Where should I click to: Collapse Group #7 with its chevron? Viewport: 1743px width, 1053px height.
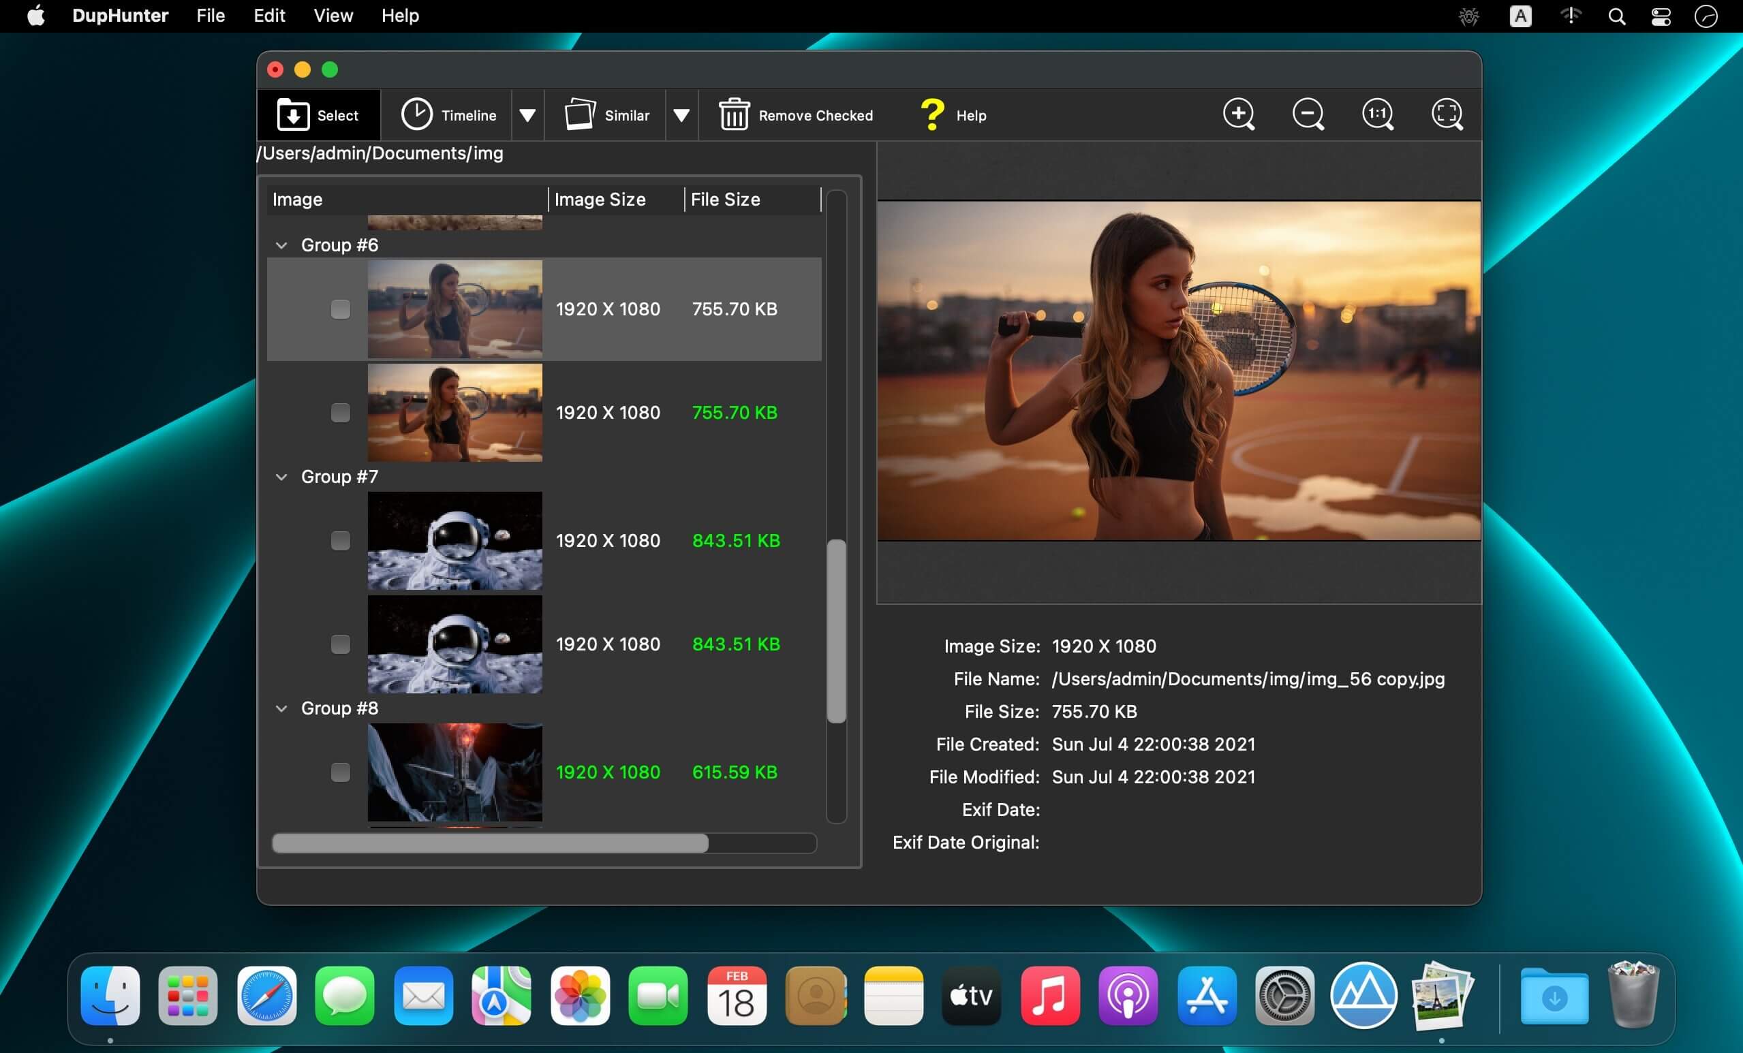(281, 477)
